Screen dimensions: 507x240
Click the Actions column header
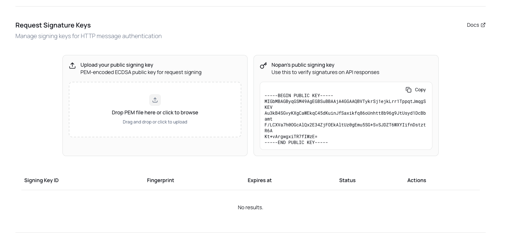coord(417,180)
